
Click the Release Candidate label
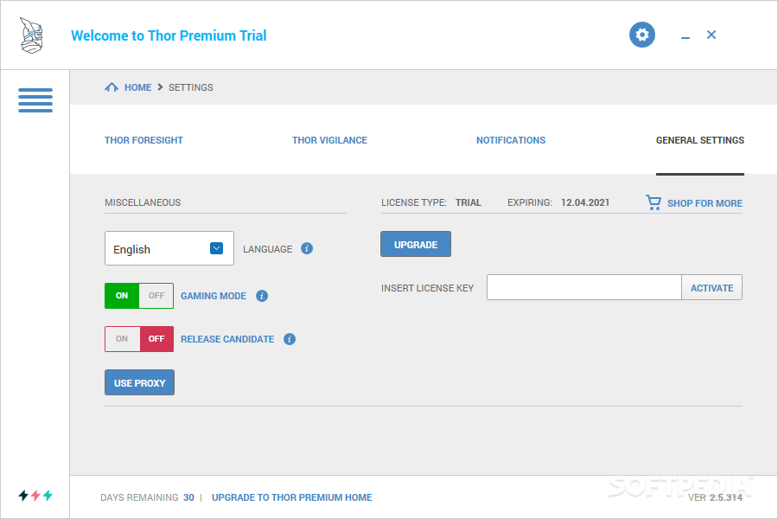tap(227, 339)
